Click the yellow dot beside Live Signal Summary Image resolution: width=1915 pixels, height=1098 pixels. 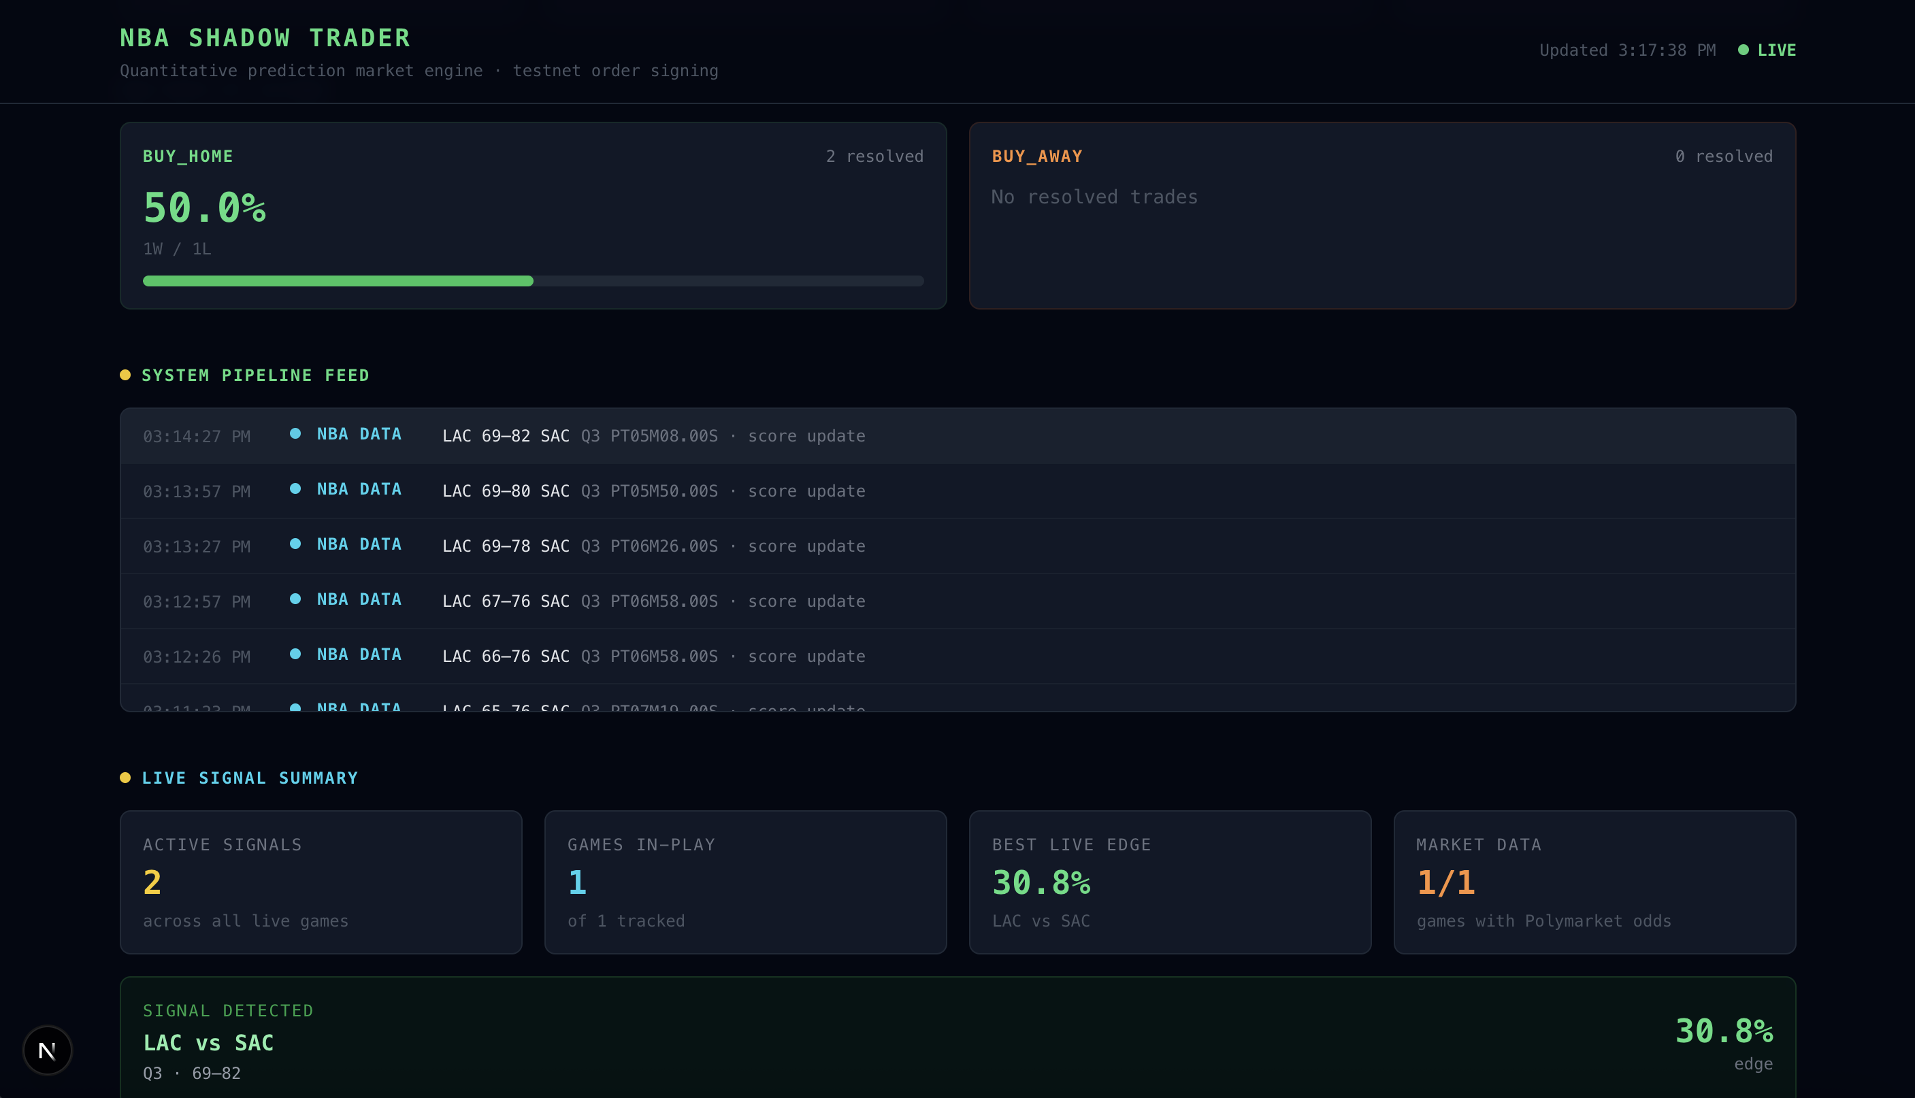[125, 778]
